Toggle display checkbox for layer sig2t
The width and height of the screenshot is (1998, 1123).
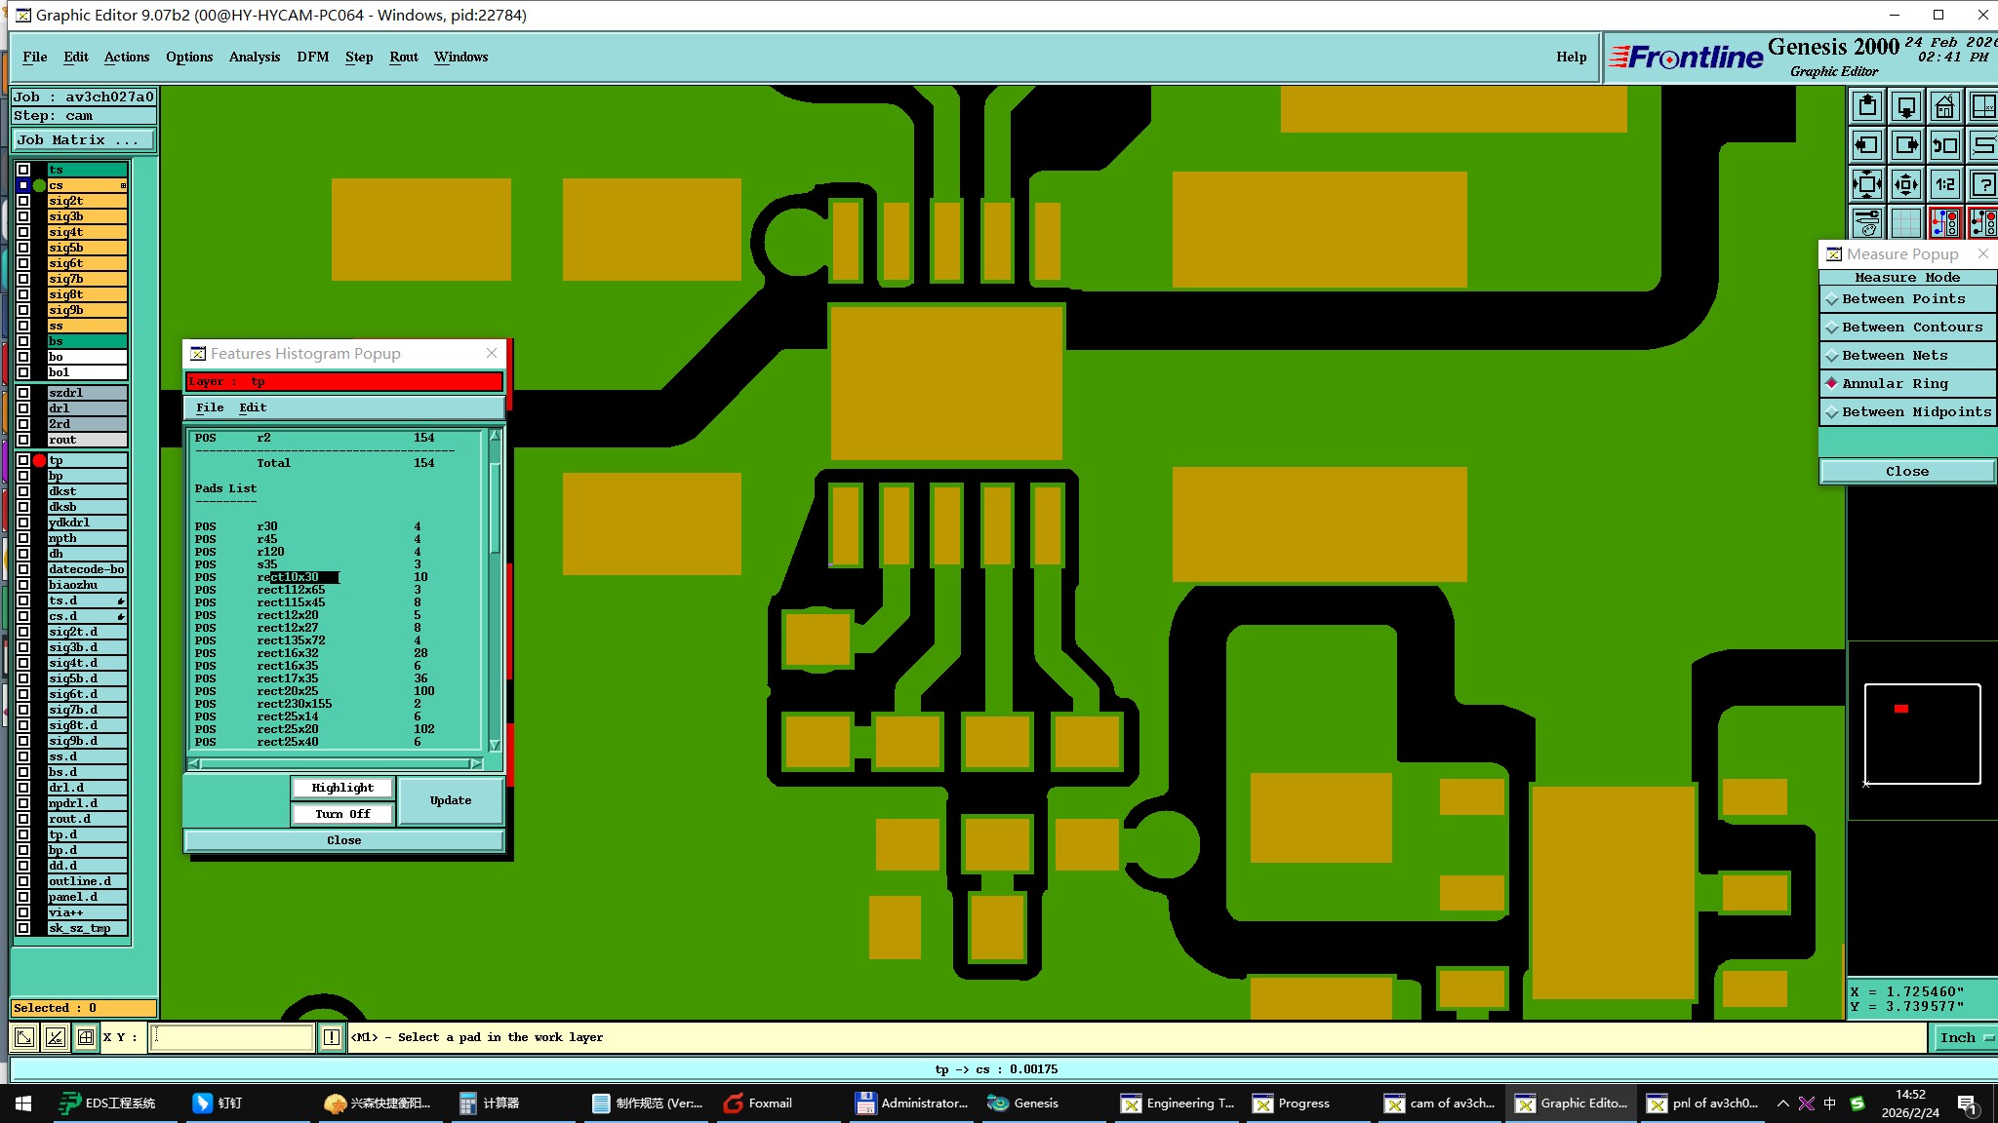[x=23, y=201]
